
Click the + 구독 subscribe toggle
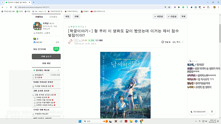[x=91, y=40]
